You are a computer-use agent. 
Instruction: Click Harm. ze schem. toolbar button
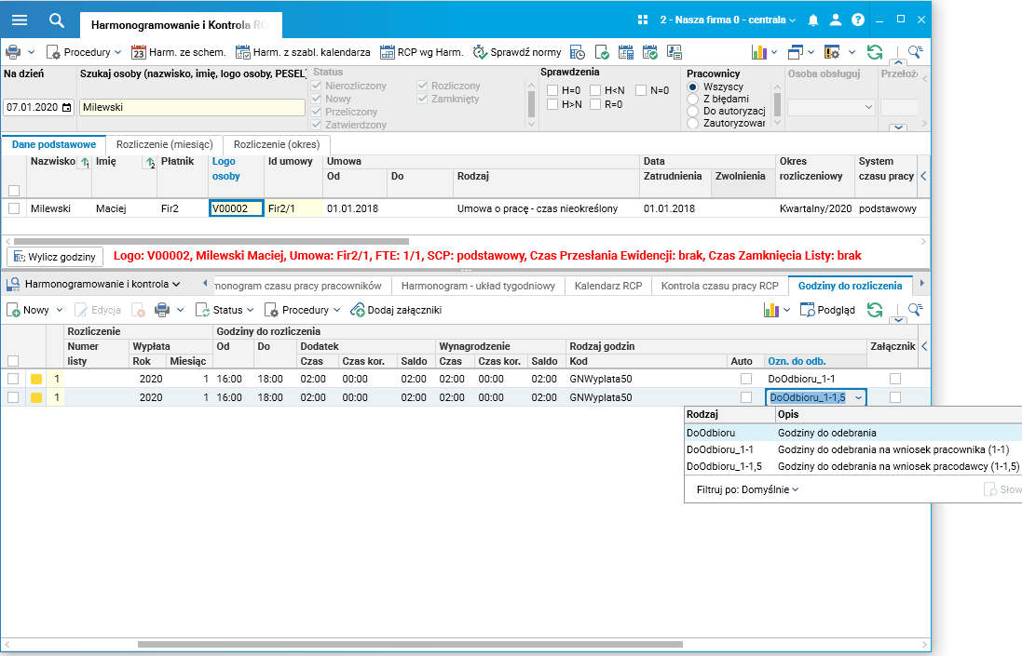pyautogui.click(x=178, y=52)
